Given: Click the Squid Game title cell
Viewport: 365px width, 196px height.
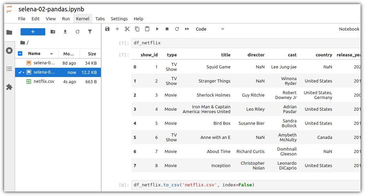Looking at the screenshot, I should (218, 67).
